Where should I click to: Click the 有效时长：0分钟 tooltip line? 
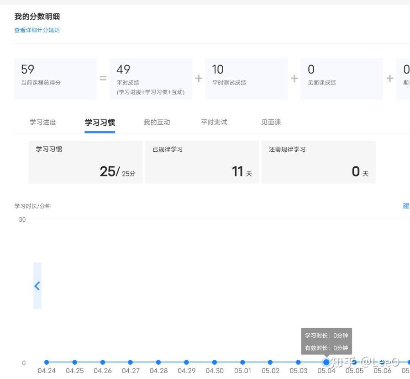[x=326, y=348]
